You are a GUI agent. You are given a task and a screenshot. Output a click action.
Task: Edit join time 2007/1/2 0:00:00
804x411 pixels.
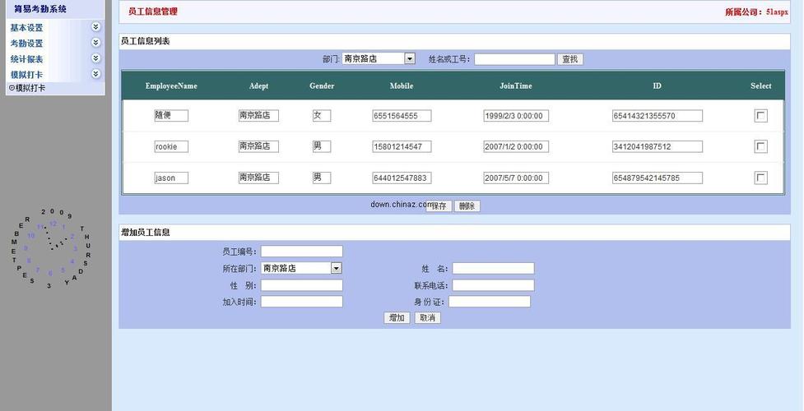click(516, 146)
